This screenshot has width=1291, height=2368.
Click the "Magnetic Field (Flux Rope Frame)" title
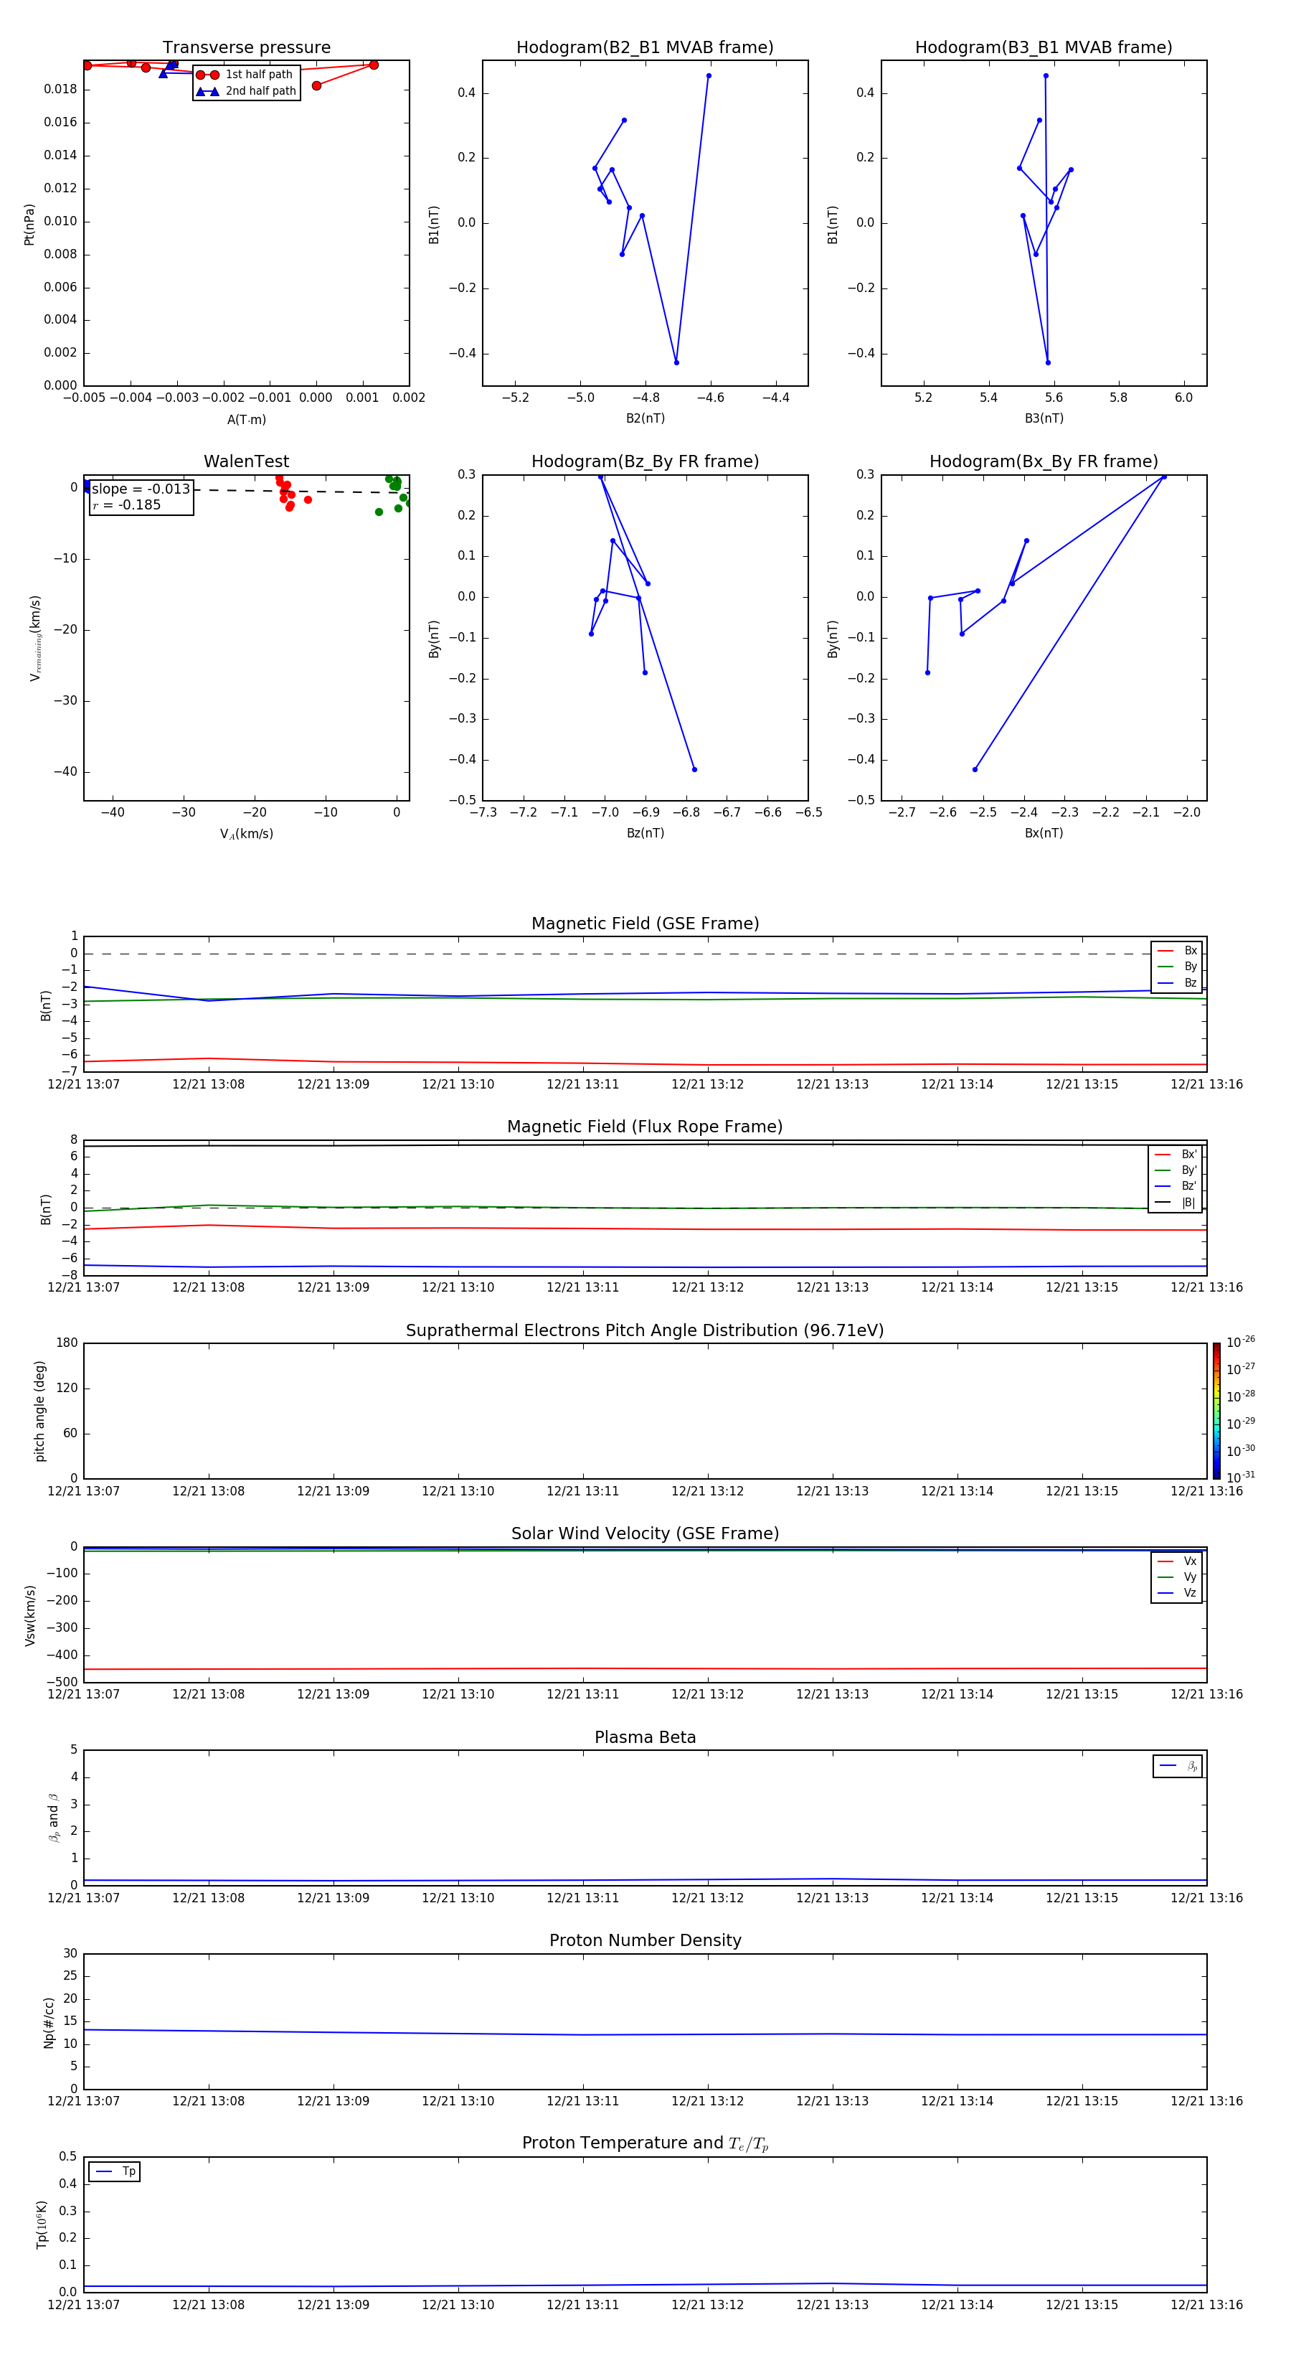tap(645, 1127)
